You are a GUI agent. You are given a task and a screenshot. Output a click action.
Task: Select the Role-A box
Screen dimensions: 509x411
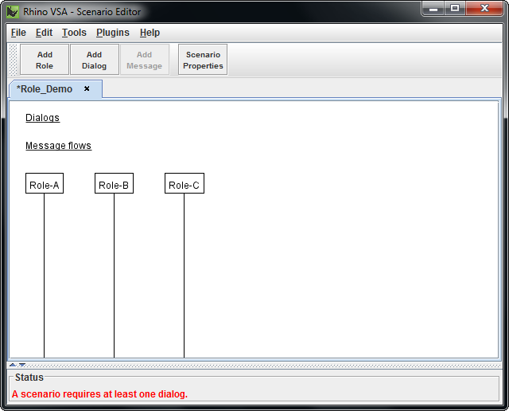click(45, 183)
